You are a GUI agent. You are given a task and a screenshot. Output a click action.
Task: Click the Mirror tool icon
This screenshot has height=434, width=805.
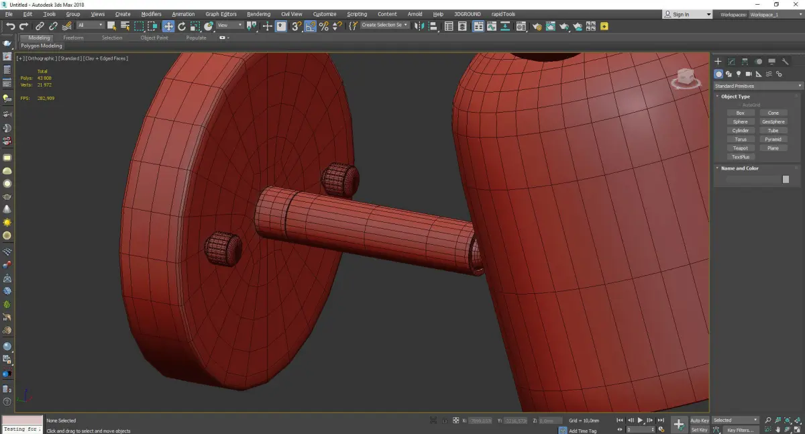(x=419, y=26)
